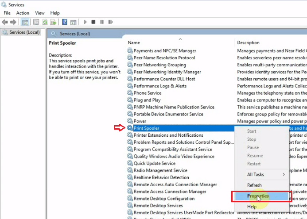Click gear icon beside Phone Service

coord(130,93)
